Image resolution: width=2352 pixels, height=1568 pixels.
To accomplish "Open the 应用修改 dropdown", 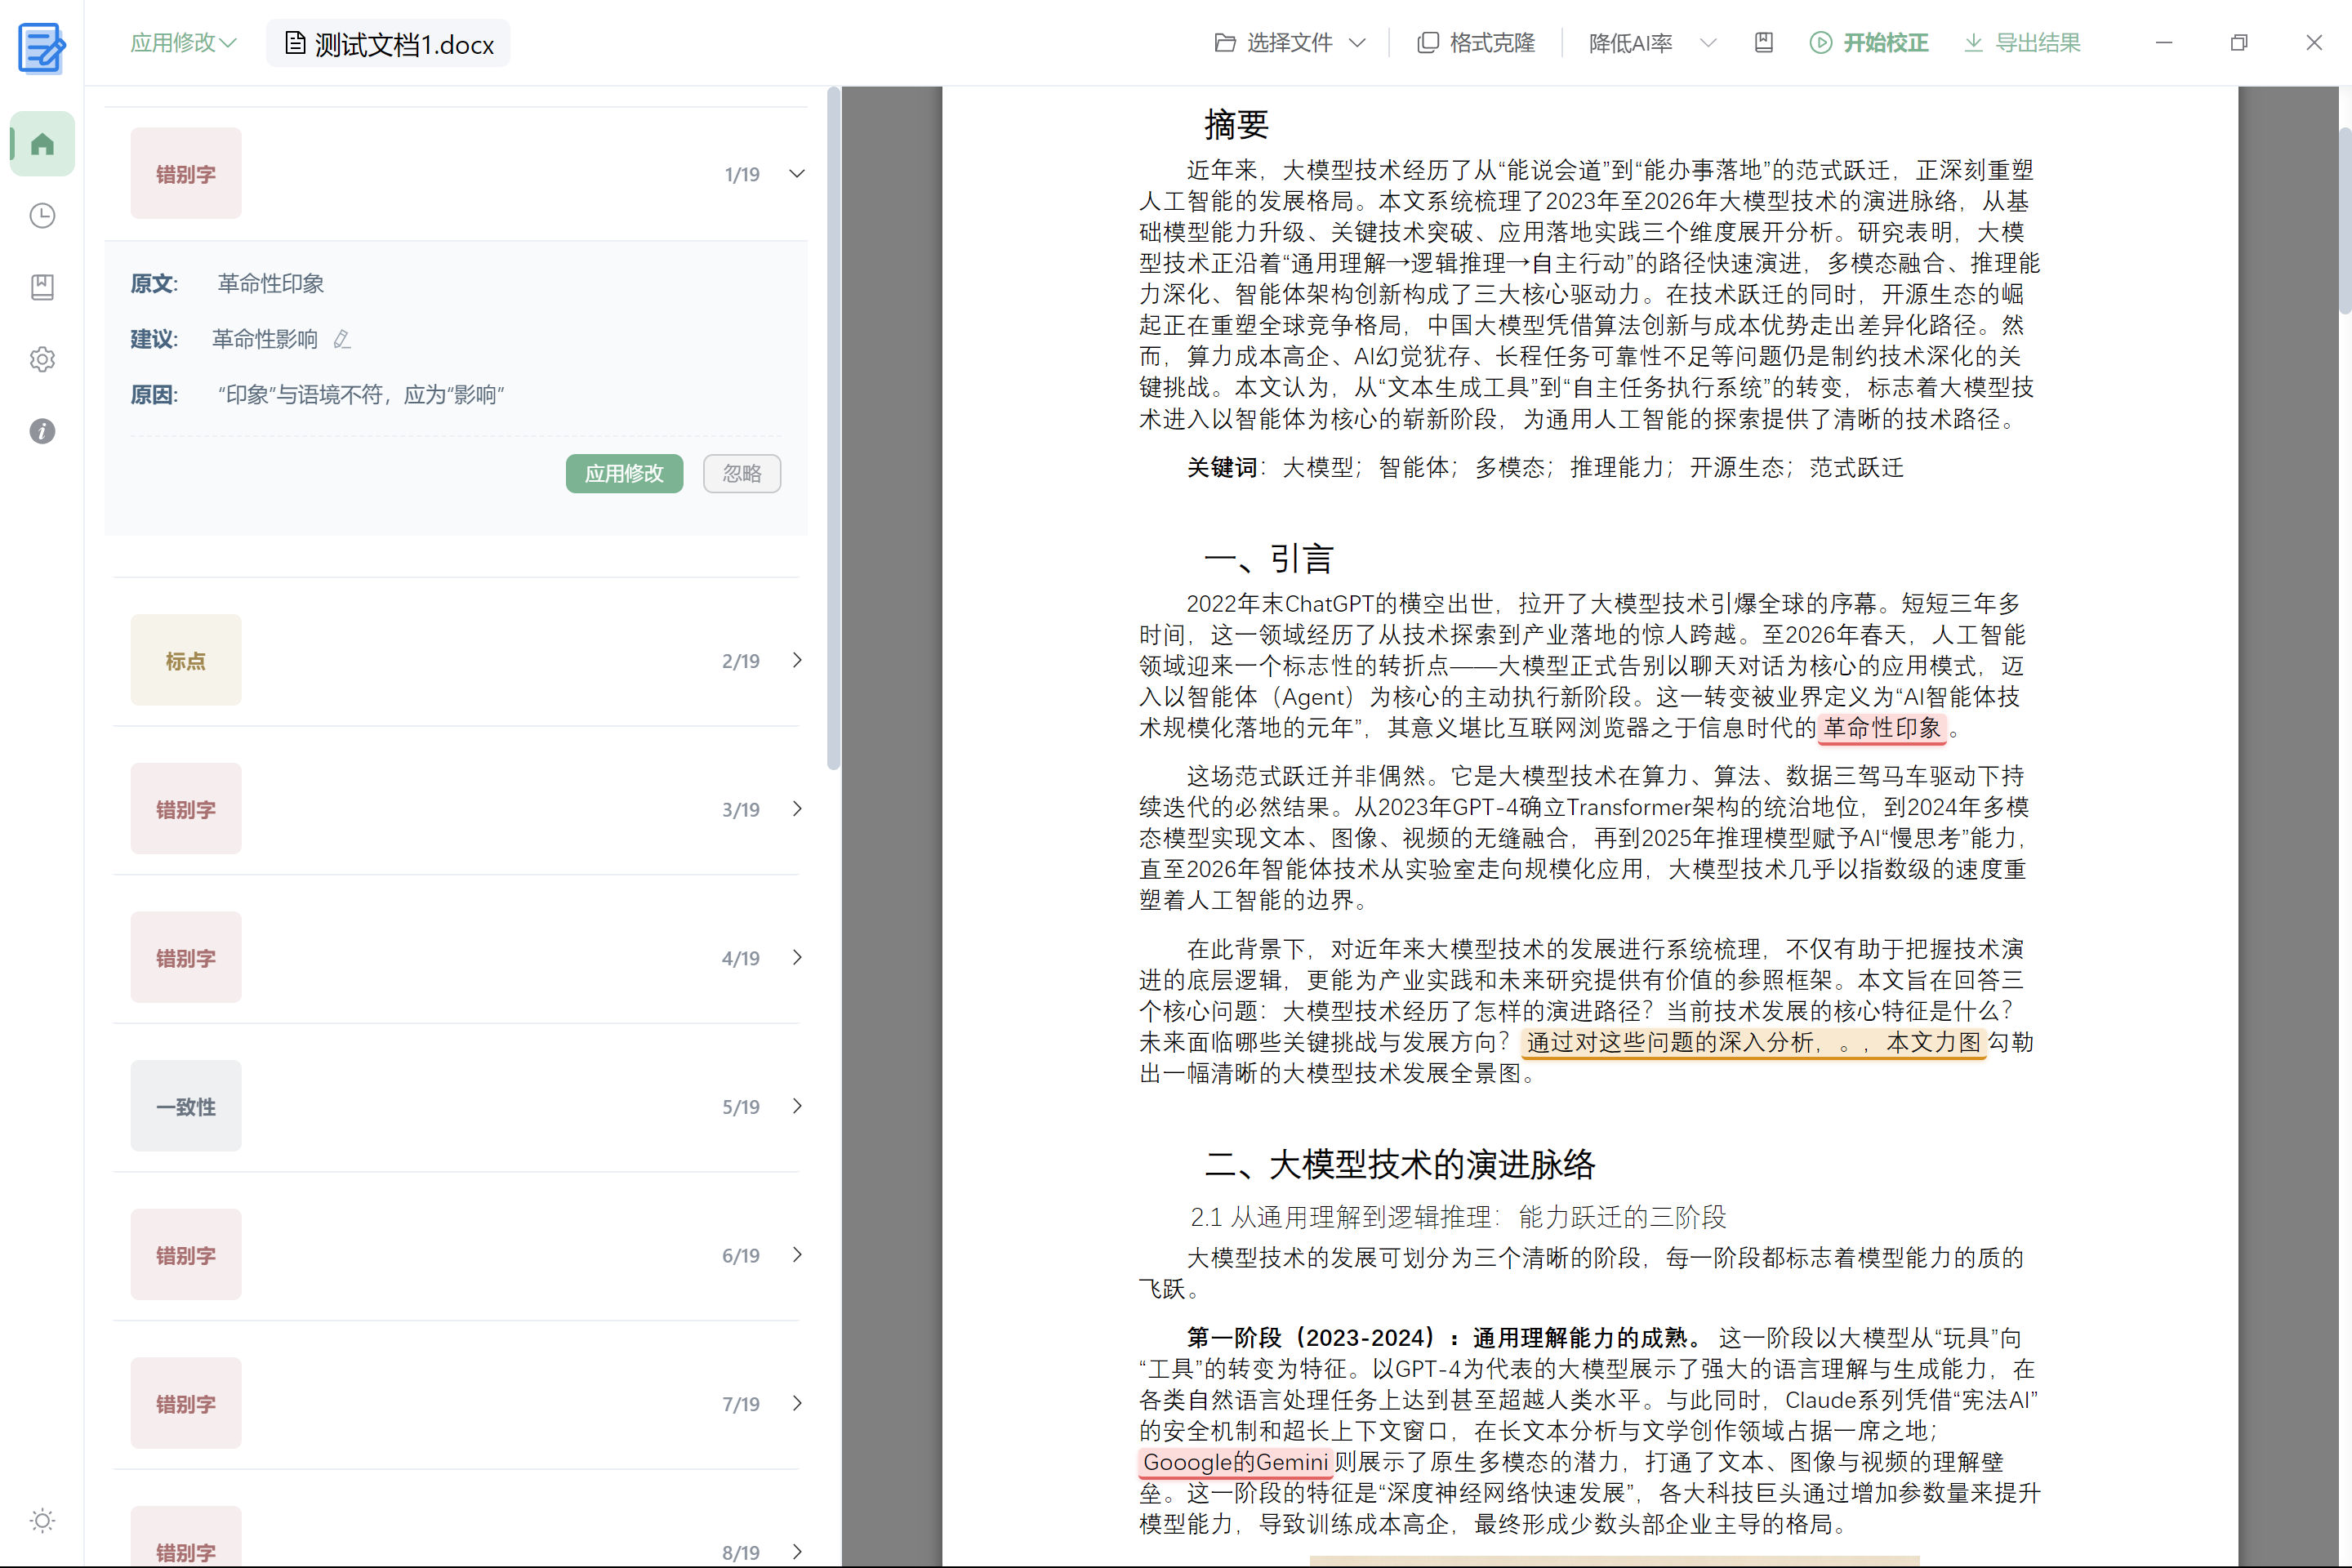I will pos(183,43).
